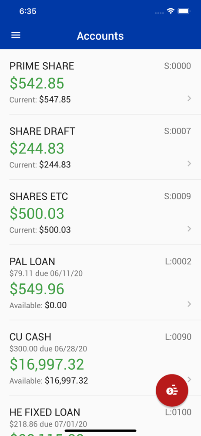Expand SHARES ETC details chevron
The width and height of the screenshot is (201, 436).
pos(189,228)
